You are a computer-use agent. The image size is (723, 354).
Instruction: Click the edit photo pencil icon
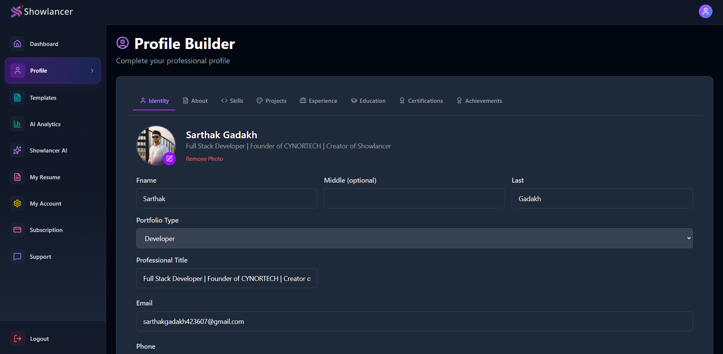click(169, 159)
